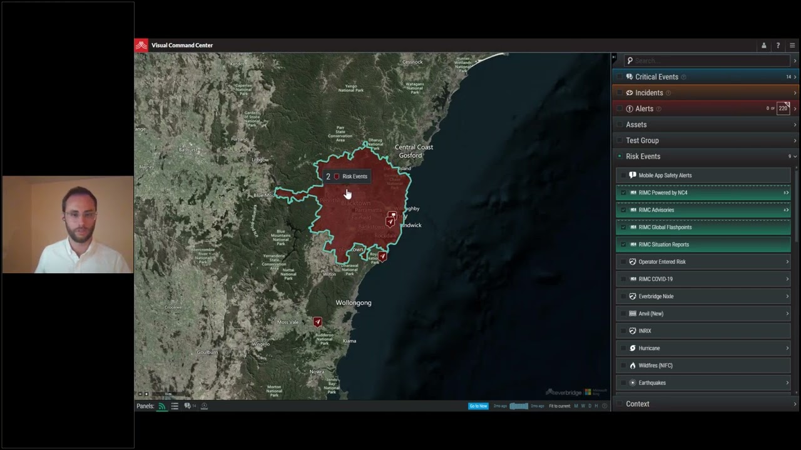Screen dimensions: 801x450
Task: Select the INRIX feed row
Action: tap(703, 331)
